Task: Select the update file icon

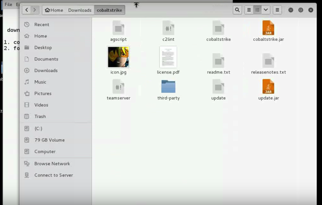Action: coord(218,87)
